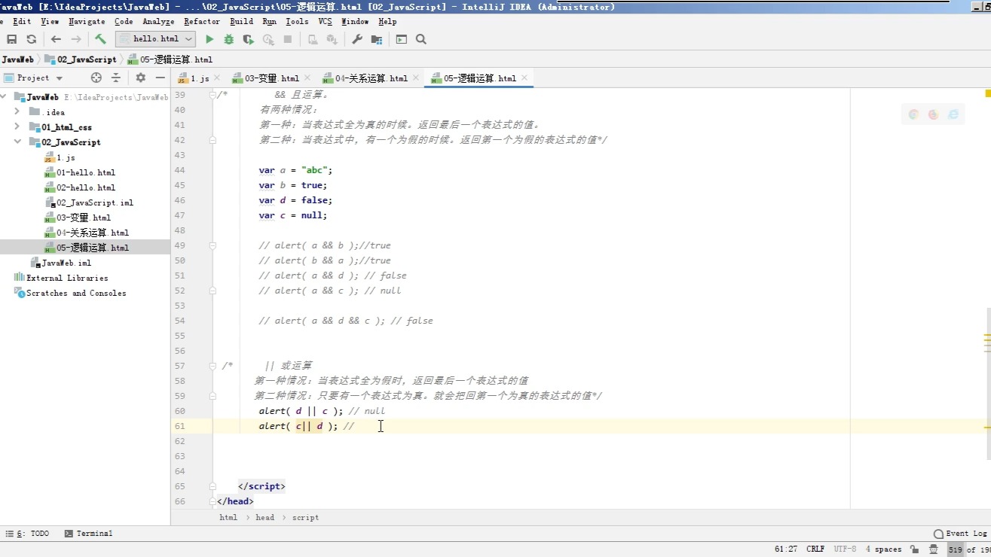This screenshot has width=991, height=557.
Task: Hide the Project panel with minus icon
Action: tap(160, 78)
